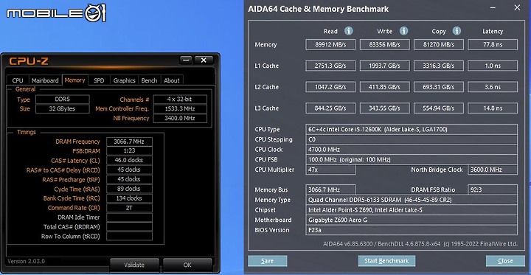Click the Memory Copy value 81270 MB/s
This screenshot has width=531, height=275.
tap(439, 44)
